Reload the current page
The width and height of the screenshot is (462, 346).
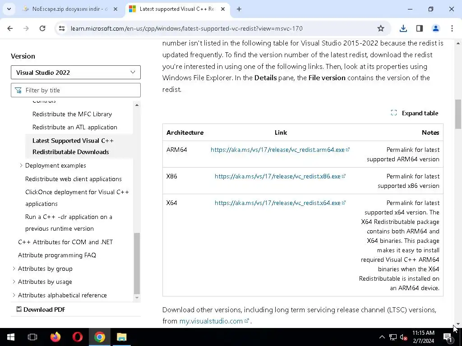(x=42, y=28)
